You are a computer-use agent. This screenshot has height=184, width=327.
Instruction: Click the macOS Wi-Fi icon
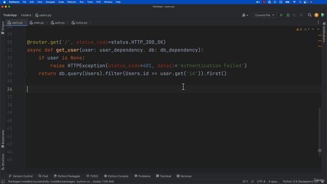point(294,2)
